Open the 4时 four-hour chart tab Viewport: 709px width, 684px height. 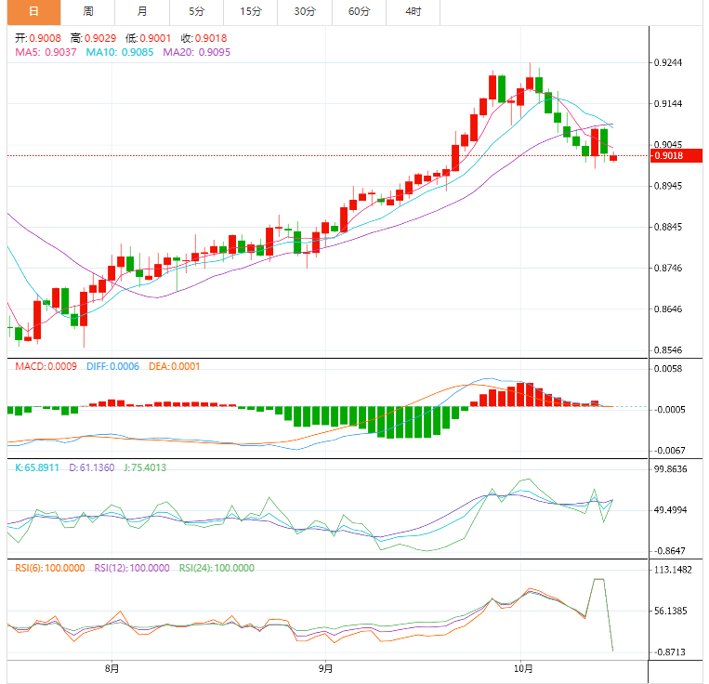pos(413,12)
